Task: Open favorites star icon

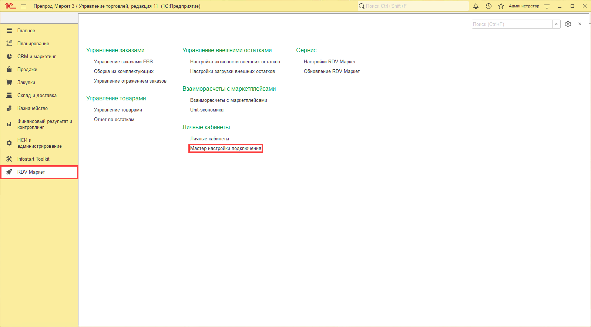Action: (x=501, y=6)
